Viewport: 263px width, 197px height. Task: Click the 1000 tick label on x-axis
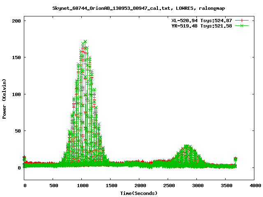click(83, 186)
